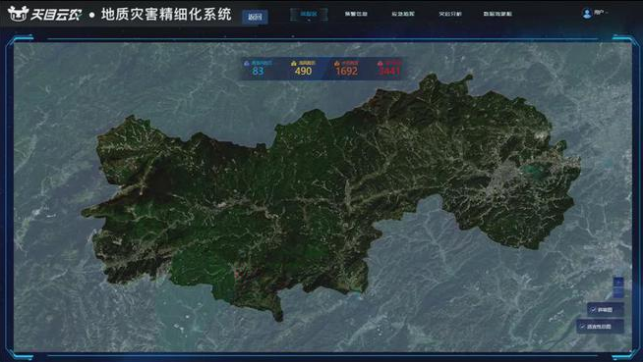Image resolution: width=643 pixels, height=362 pixels.
Task: Click the 天目云农 cow logo icon
Action: 17,14
